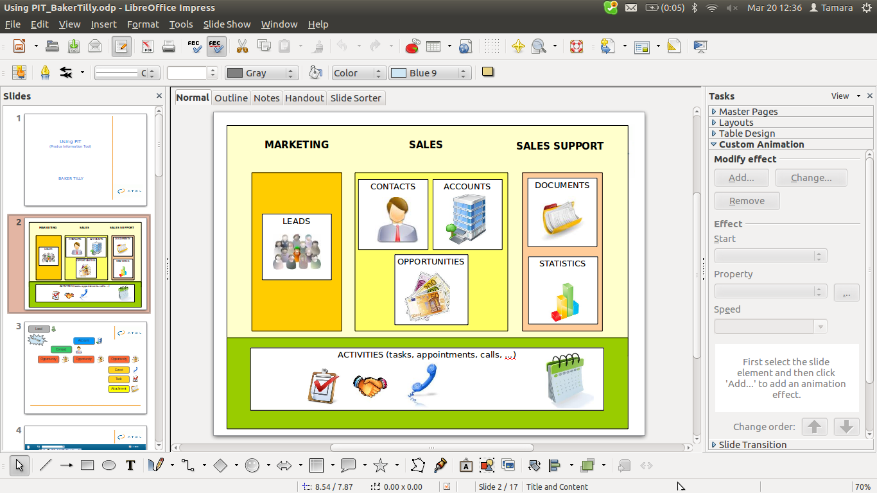Choose the Ellipse drawing tool
The height and width of the screenshot is (493, 877).
pyautogui.click(x=109, y=465)
